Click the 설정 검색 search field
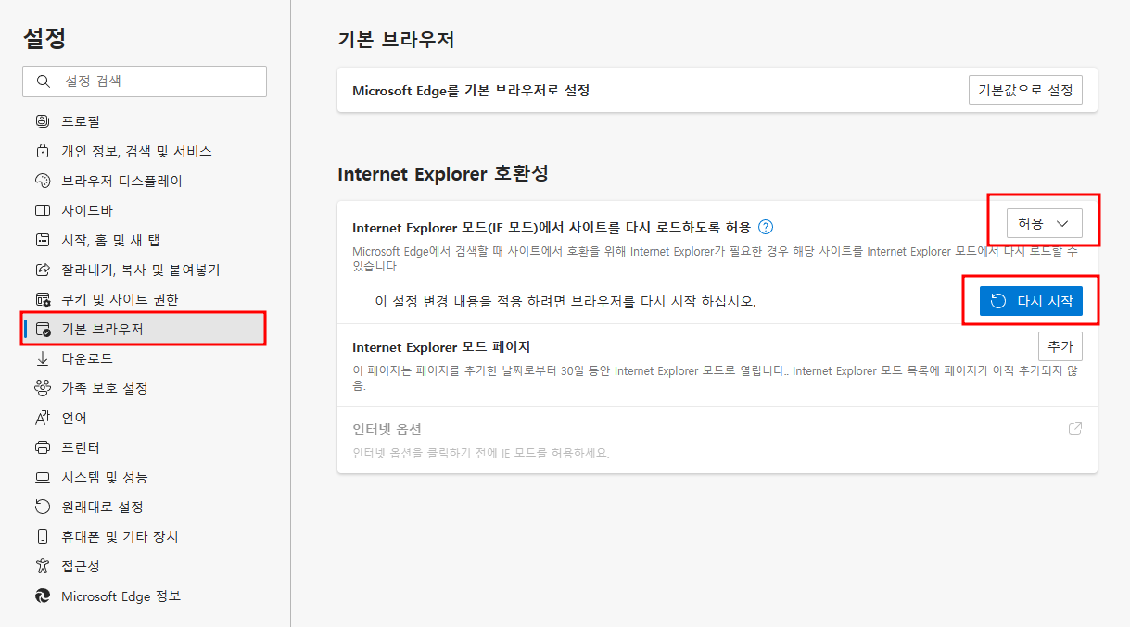Image resolution: width=1130 pixels, height=627 pixels. tap(145, 82)
